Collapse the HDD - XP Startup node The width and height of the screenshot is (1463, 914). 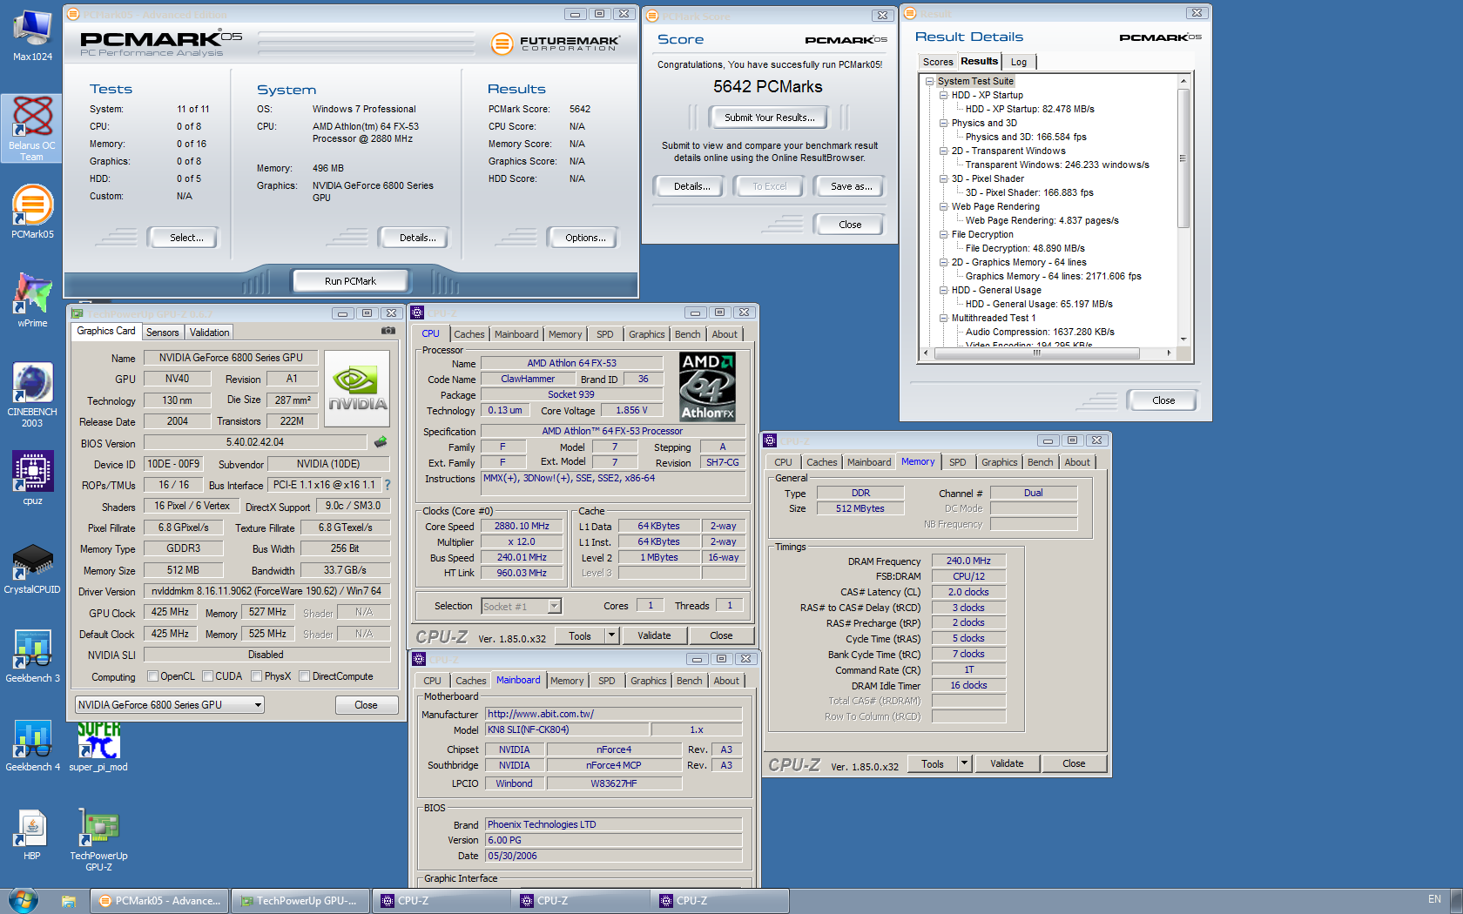943,96
